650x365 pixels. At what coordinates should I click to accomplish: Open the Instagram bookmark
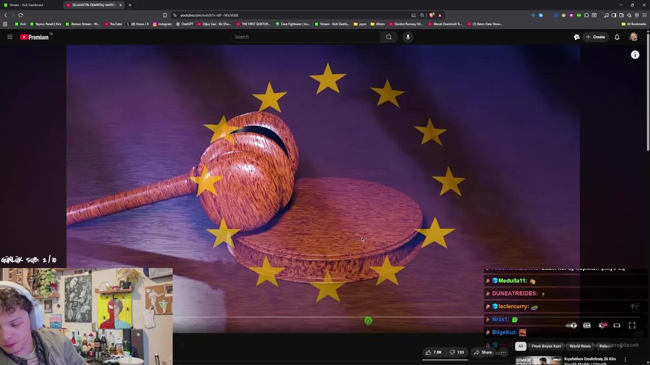[x=162, y=24]
